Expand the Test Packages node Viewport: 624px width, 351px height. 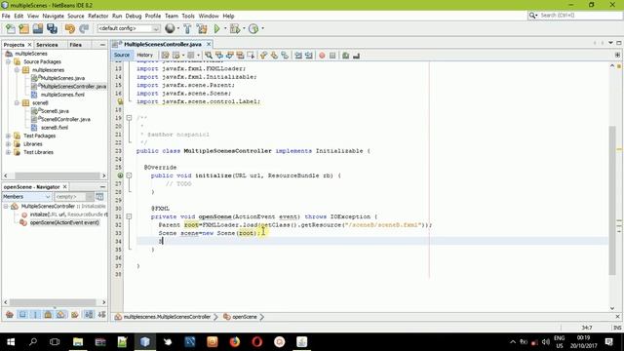(x=8, y=136)
